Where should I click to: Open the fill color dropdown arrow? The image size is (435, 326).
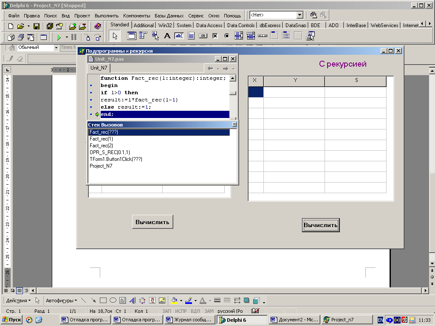181,301
